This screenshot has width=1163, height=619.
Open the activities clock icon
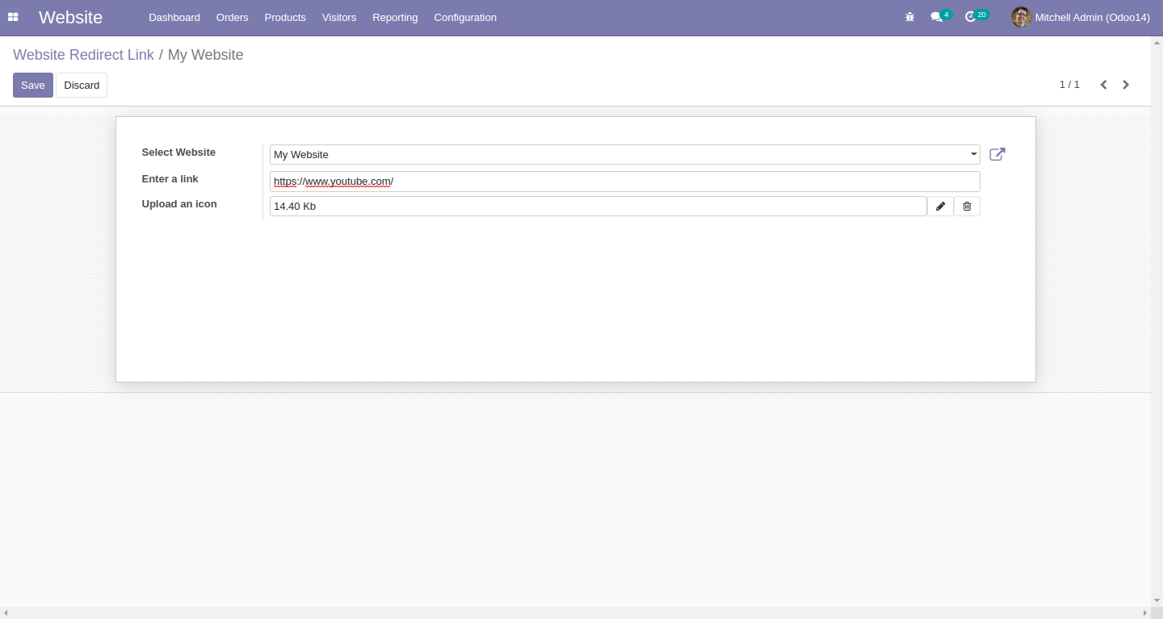coord(973,16)
